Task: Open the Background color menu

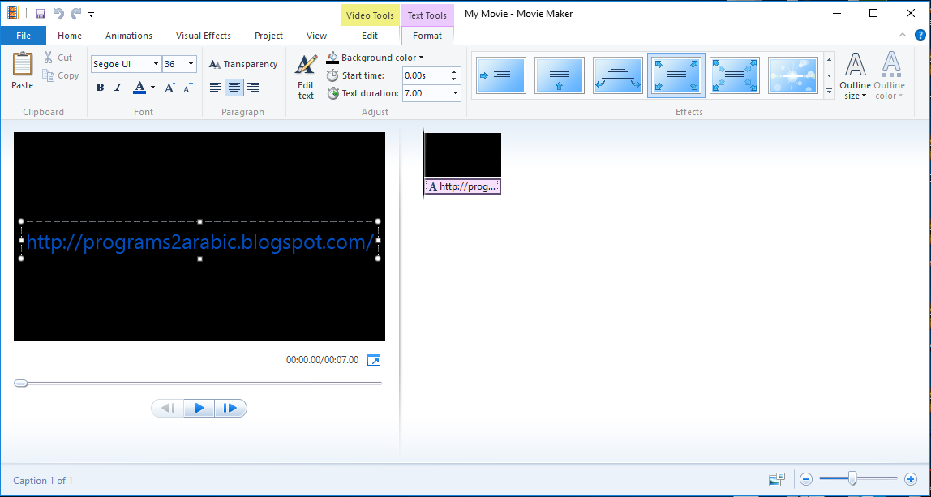Action: 375,58
